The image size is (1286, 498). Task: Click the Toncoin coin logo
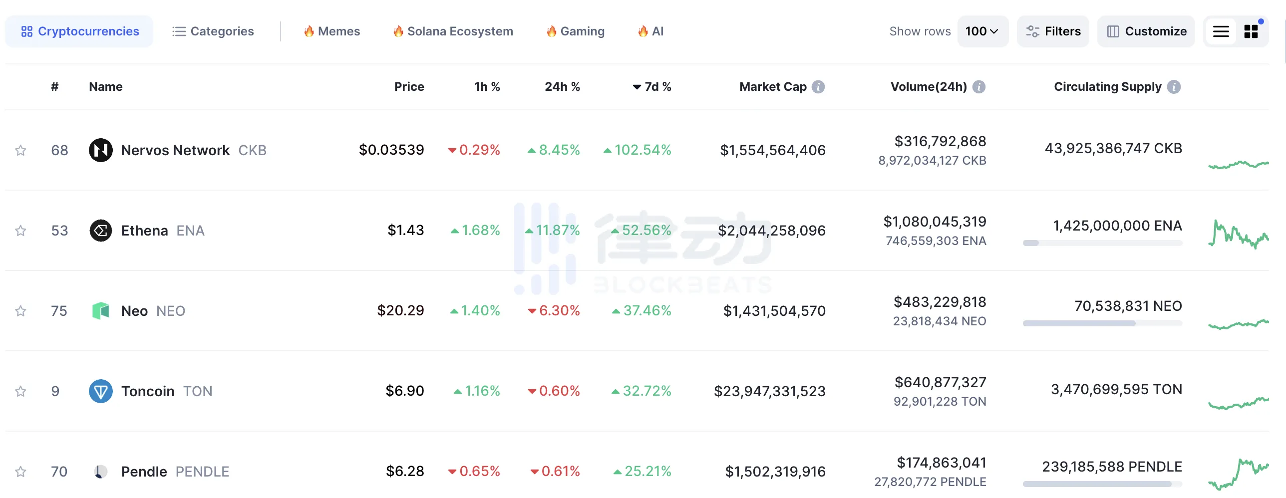pos(100,391)
